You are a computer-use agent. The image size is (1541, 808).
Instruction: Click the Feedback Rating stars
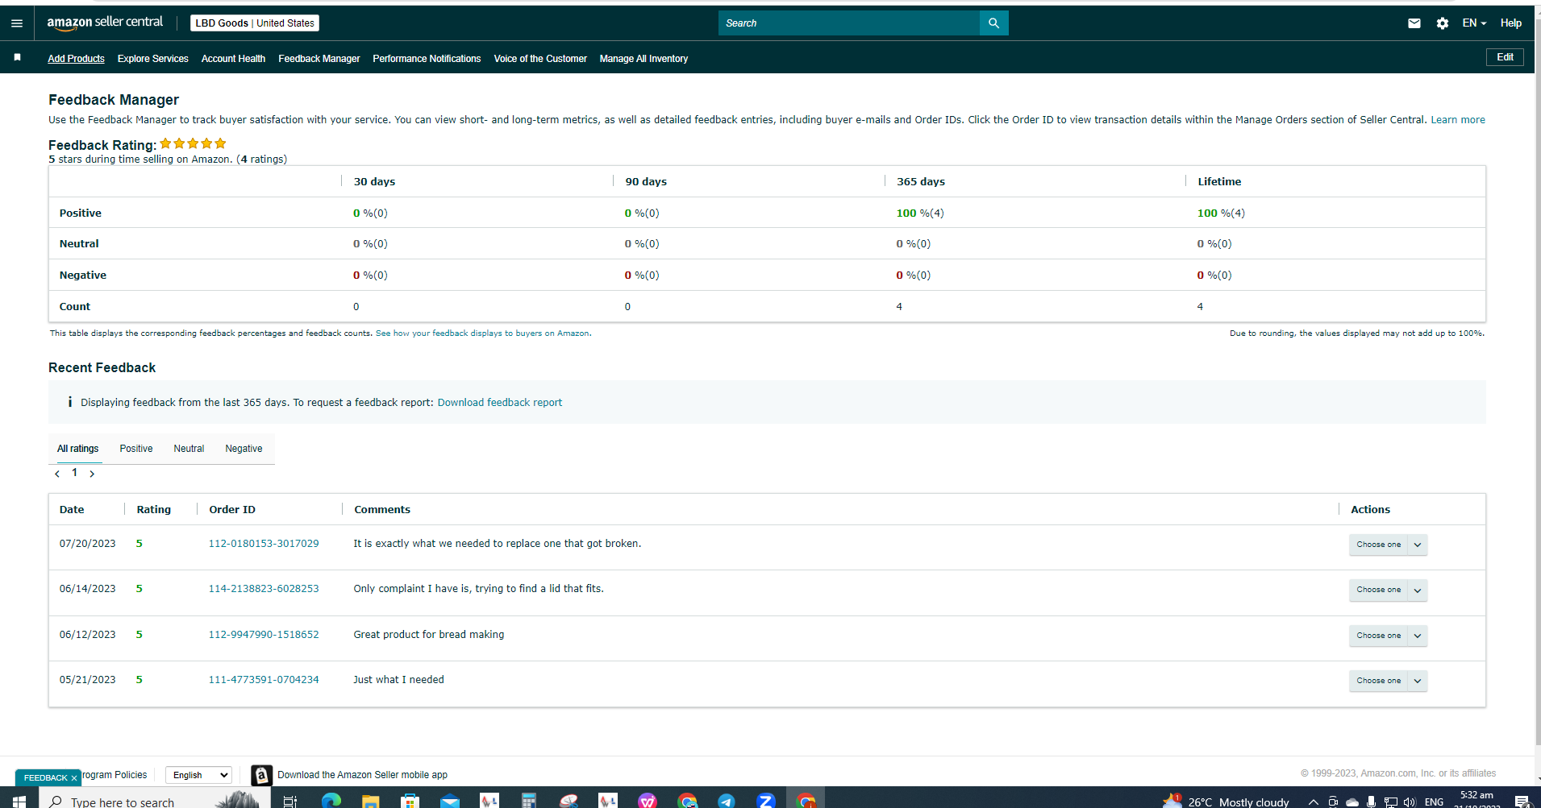pyautogui.click(x=193, y=143)
